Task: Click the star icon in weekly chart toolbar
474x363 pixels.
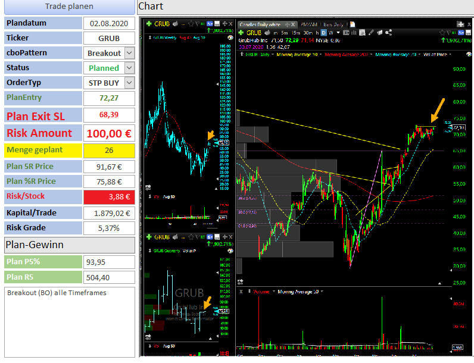Action: pyautogui.click(x=191, y=24)
